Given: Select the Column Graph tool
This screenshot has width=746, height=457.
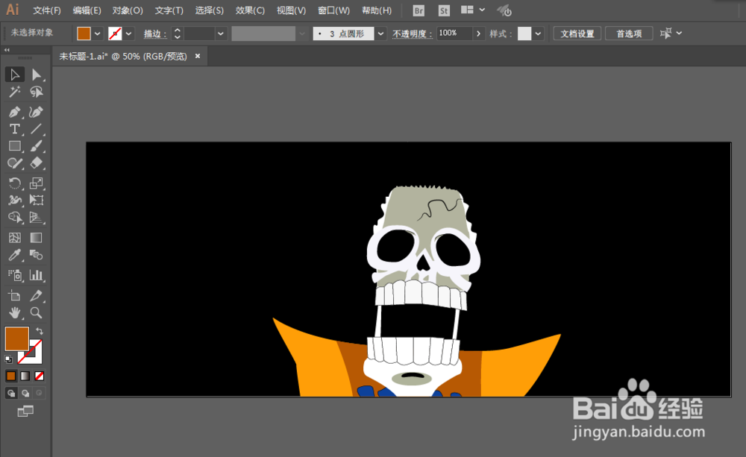Looking at the screenshot, I should (36, 275).
